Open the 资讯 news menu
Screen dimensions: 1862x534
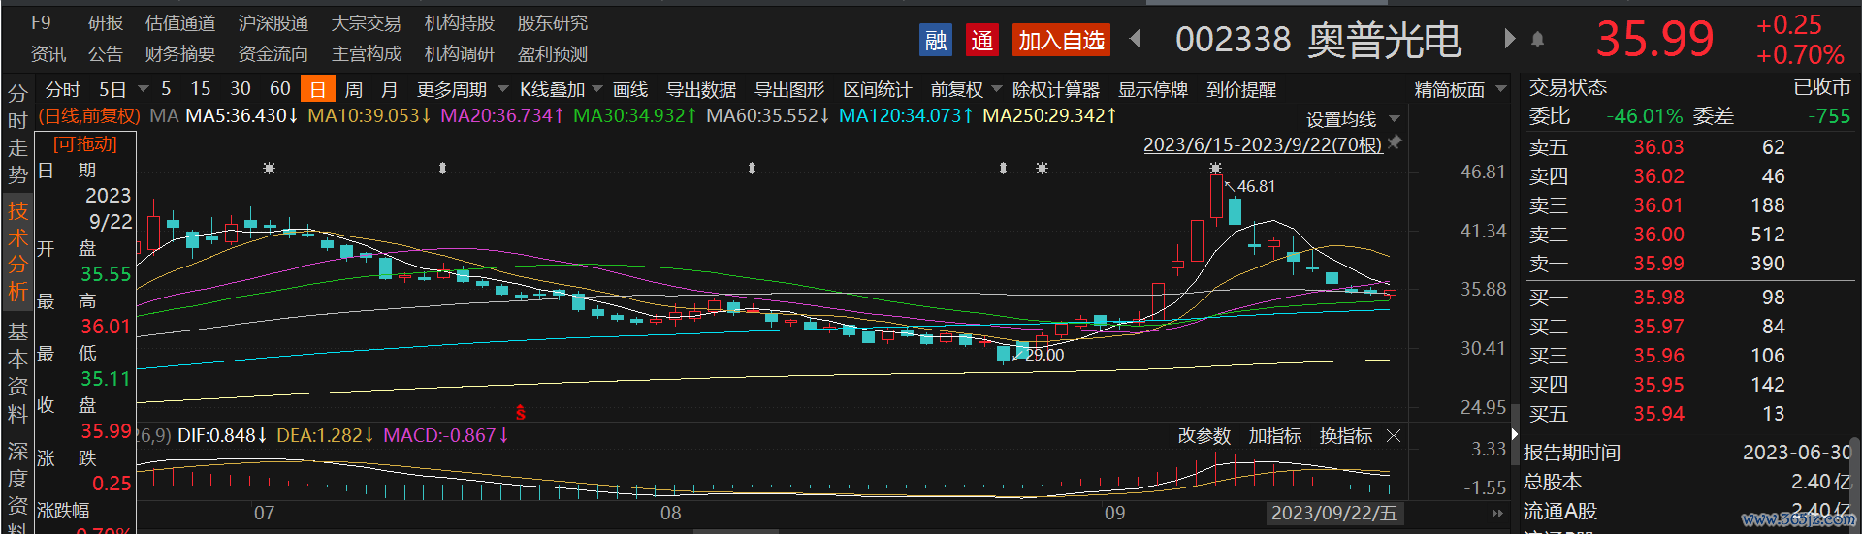(x=48, y=53)
